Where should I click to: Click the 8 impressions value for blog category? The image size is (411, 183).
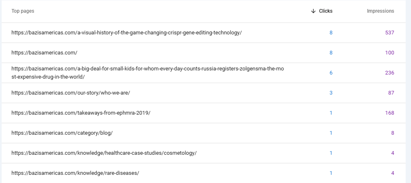coord(392,133)
